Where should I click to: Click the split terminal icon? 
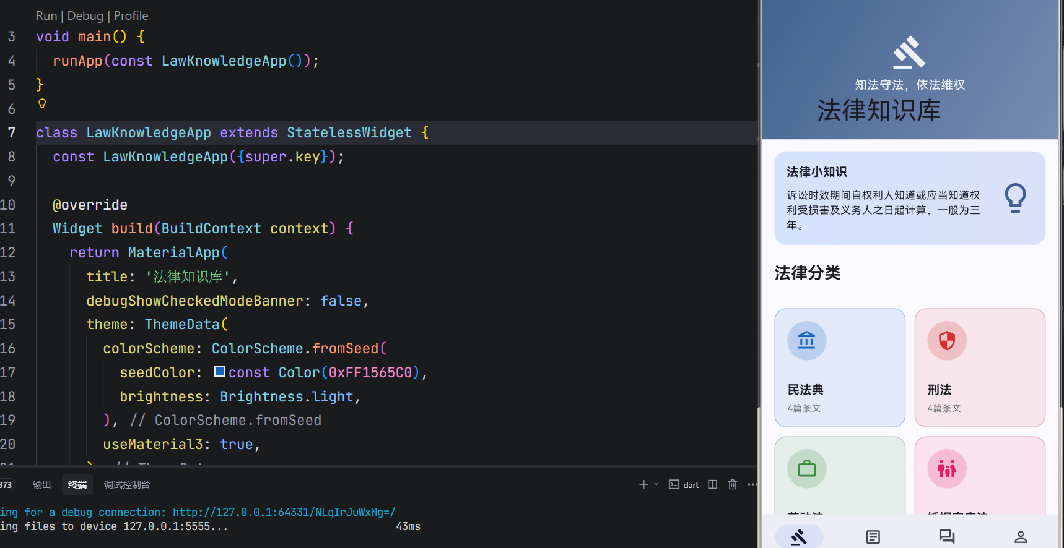[x=712, y=484]
